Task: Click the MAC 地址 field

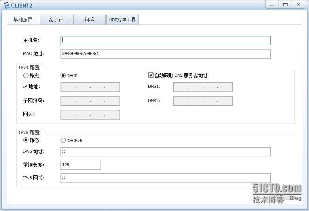Action: [165, 54]
